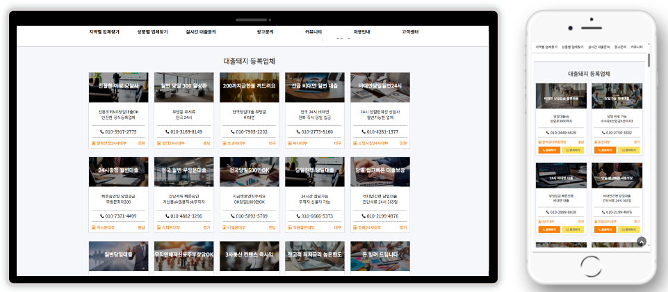668x292 pixels.
Task: Click phone icon next to 010-7905-2202
Action: pyautogui.click(x=231, y=132)
